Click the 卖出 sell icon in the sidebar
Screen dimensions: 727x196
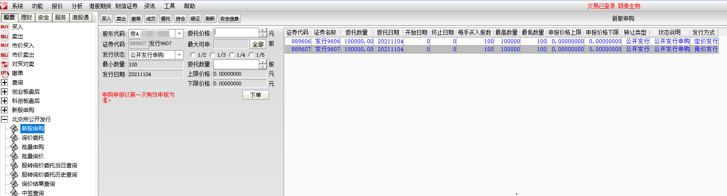(x=5, y=36)
